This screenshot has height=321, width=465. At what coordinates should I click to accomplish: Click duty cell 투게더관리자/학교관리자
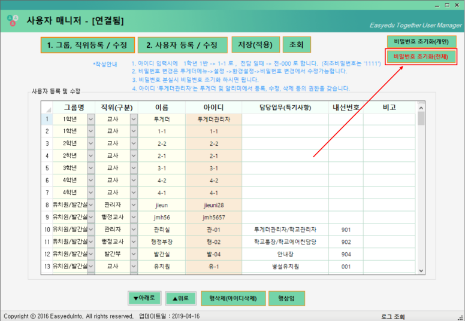pos(285,230)
